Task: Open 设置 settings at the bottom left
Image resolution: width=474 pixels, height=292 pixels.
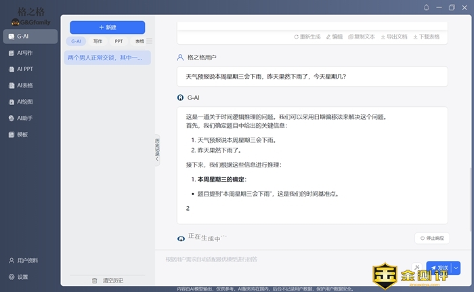Action: 22,276
